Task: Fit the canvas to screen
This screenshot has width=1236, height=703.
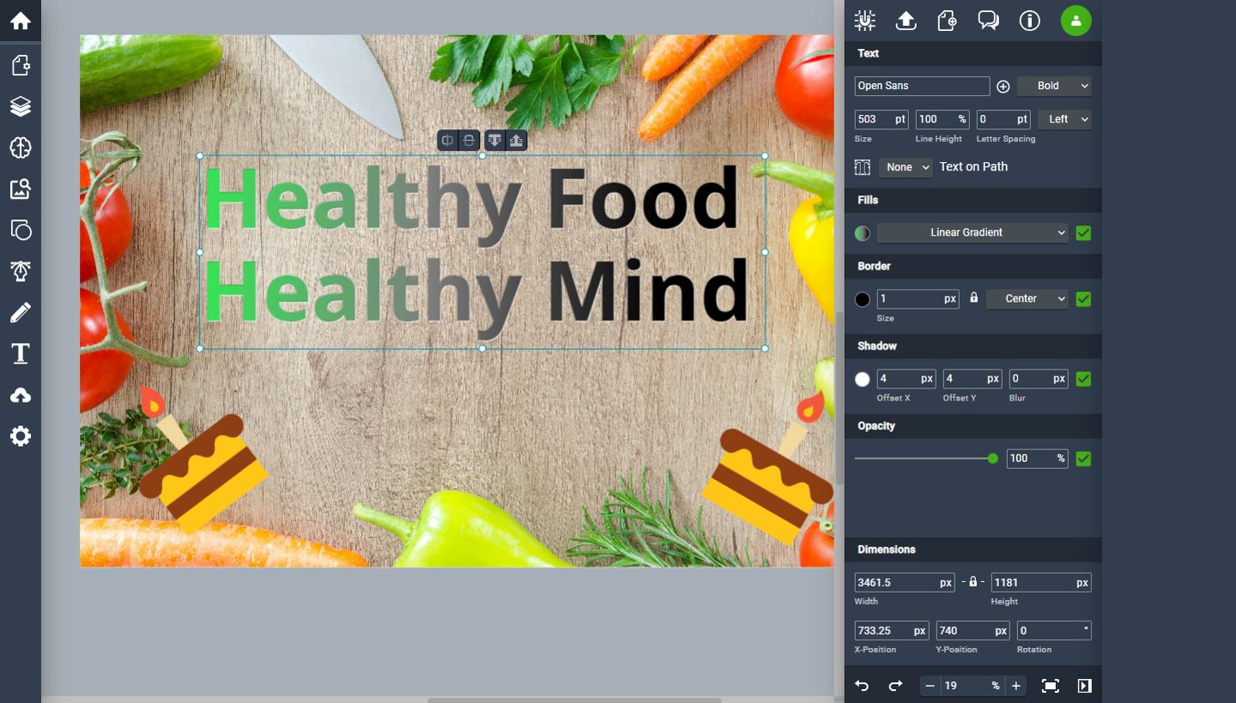Action: [1050, 686]
